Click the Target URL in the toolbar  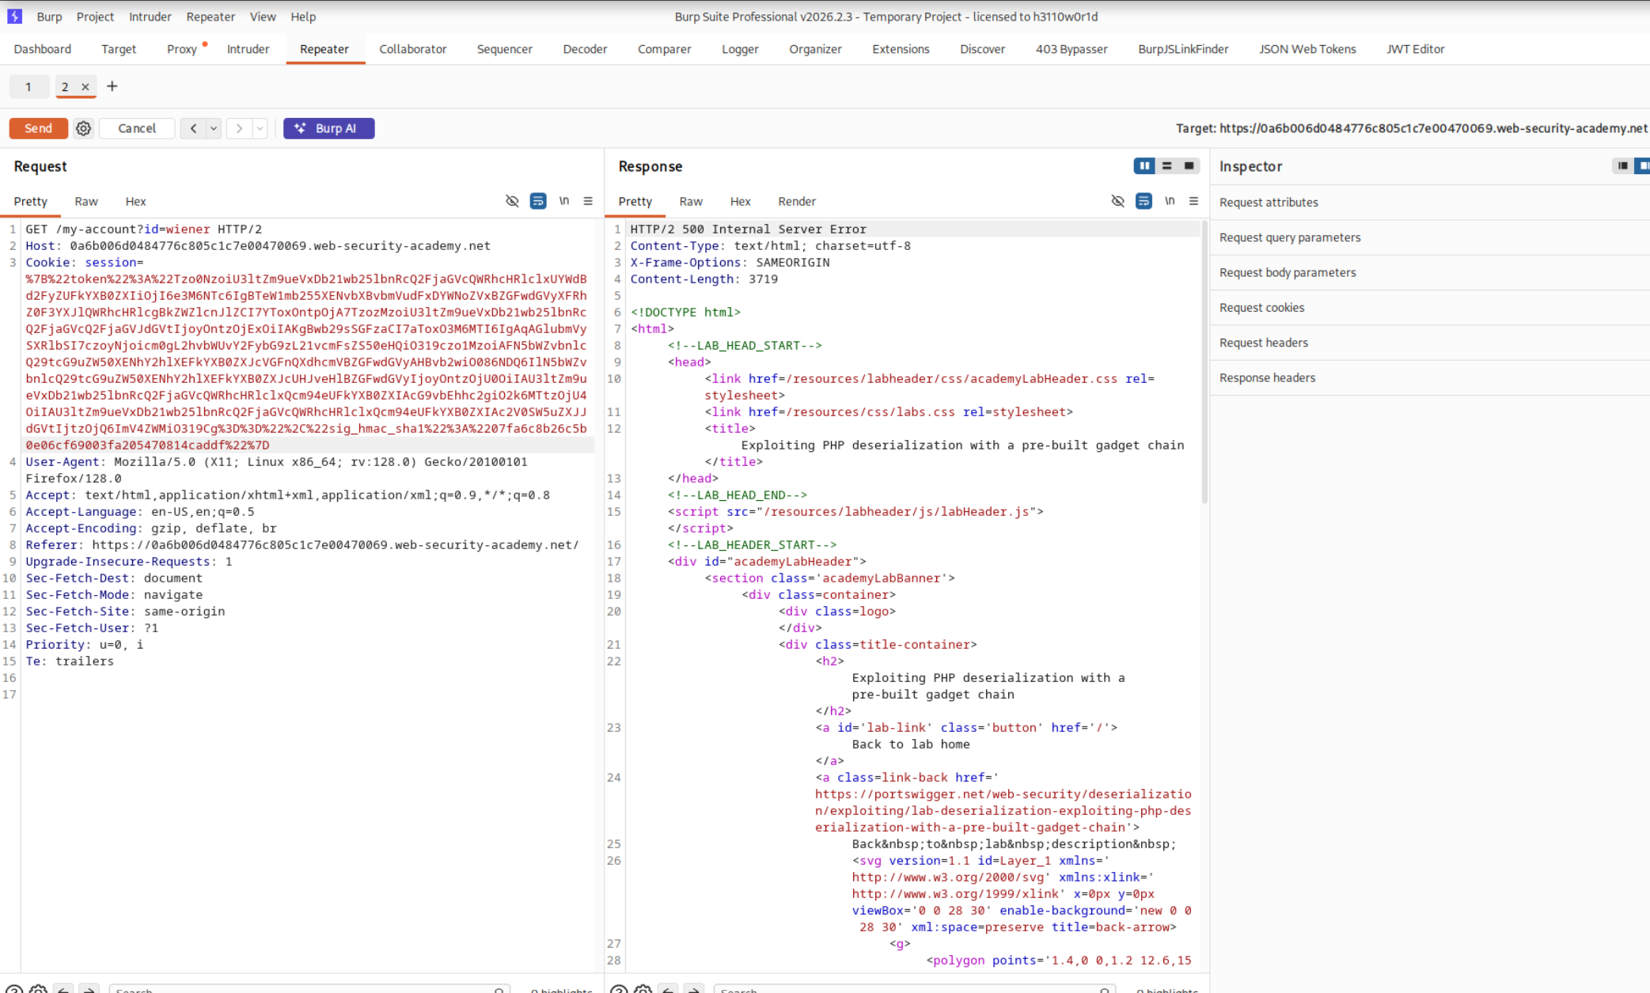[x=1433, y=128]
